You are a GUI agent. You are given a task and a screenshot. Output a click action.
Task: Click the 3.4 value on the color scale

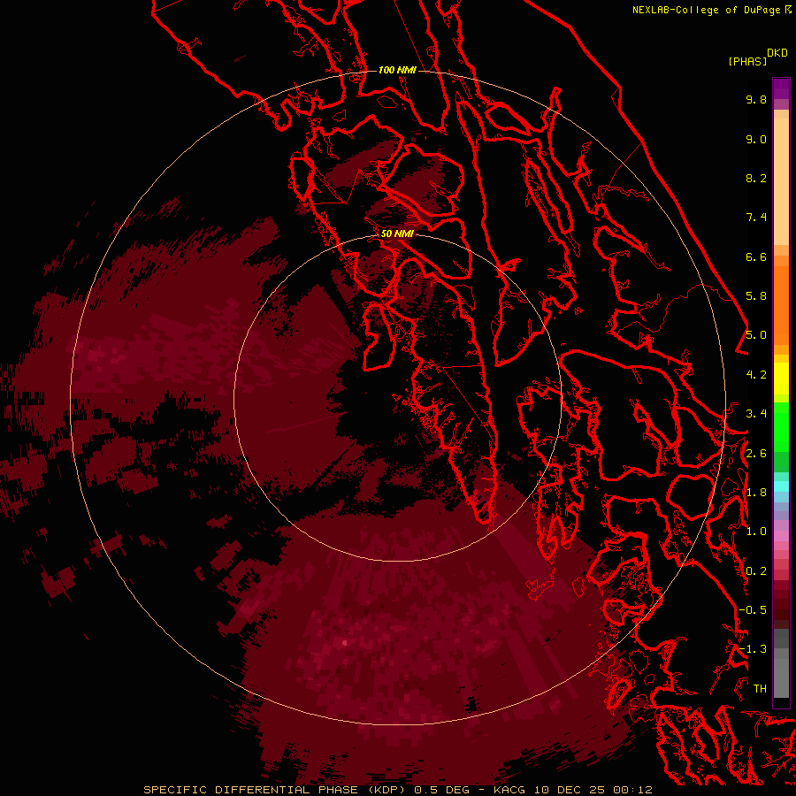[x=756, y=414]
